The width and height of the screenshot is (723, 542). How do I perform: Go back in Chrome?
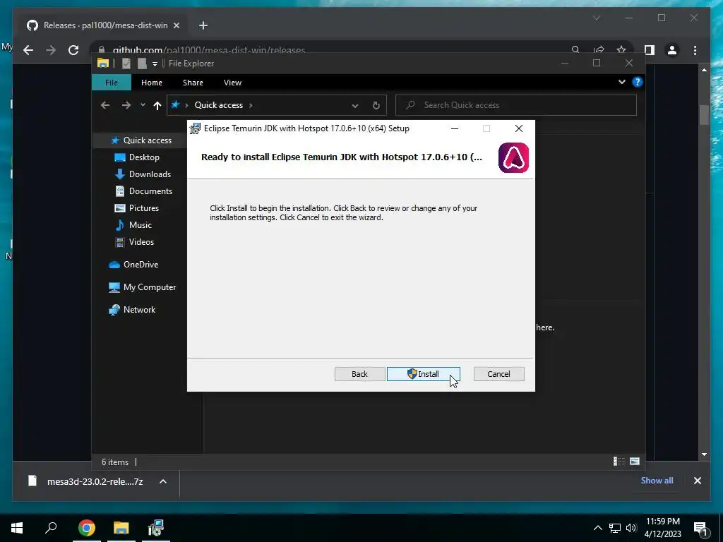coord(28,50)
